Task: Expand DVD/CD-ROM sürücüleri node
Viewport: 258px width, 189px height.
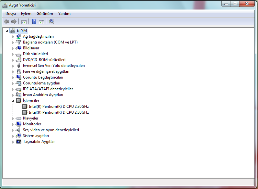Action: (13, 60)
